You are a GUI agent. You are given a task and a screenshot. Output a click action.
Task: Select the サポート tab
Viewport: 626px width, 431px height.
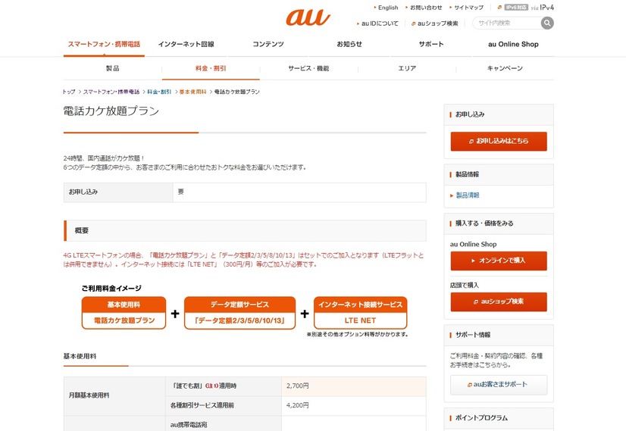pyautogui.click(x=431, y=44)
